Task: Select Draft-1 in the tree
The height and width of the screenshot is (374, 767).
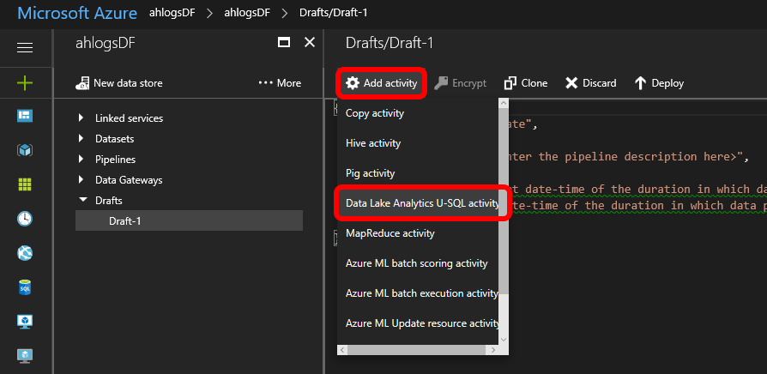Action: (189, 221)
